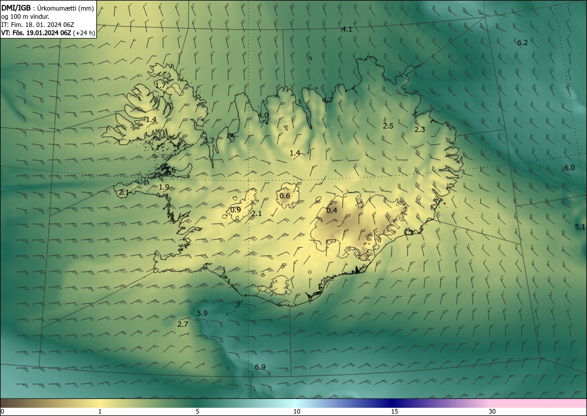
Task: Click the 5.9 precipitation value
Action: pos(202,313)
